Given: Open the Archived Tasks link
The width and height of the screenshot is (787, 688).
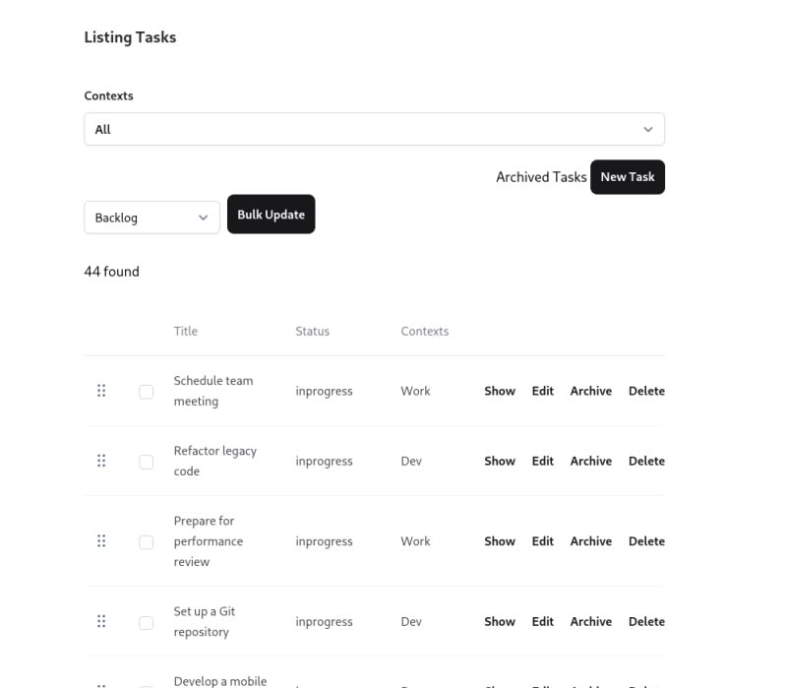Looking at the screenshot, I should click(541, 177).
